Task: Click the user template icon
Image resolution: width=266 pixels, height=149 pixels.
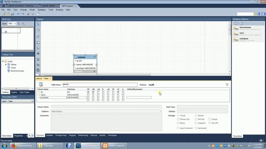Action: click(236, 34)
